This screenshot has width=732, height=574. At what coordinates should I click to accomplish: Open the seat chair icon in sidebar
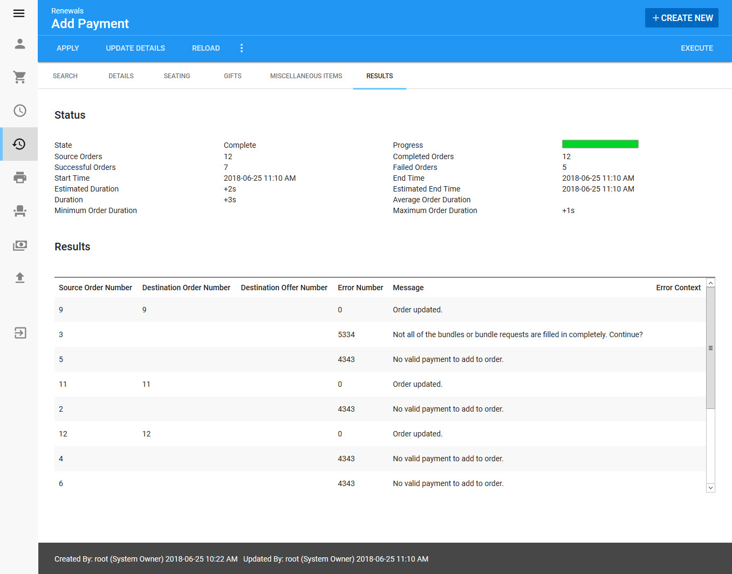tap(20, 211)
